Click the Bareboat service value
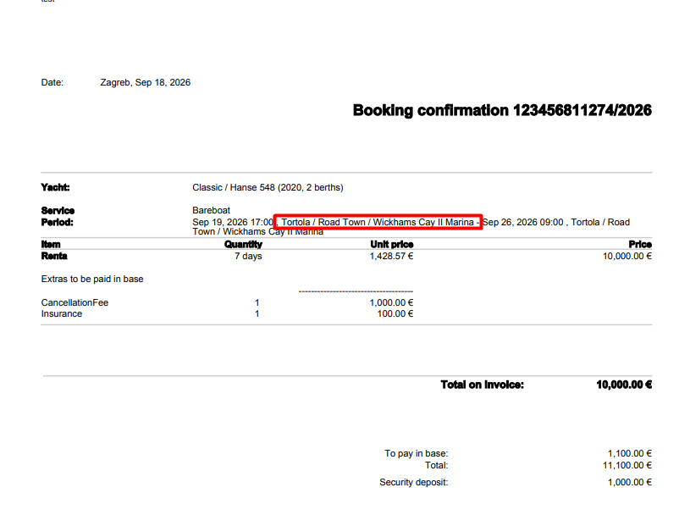 [212, 211]
